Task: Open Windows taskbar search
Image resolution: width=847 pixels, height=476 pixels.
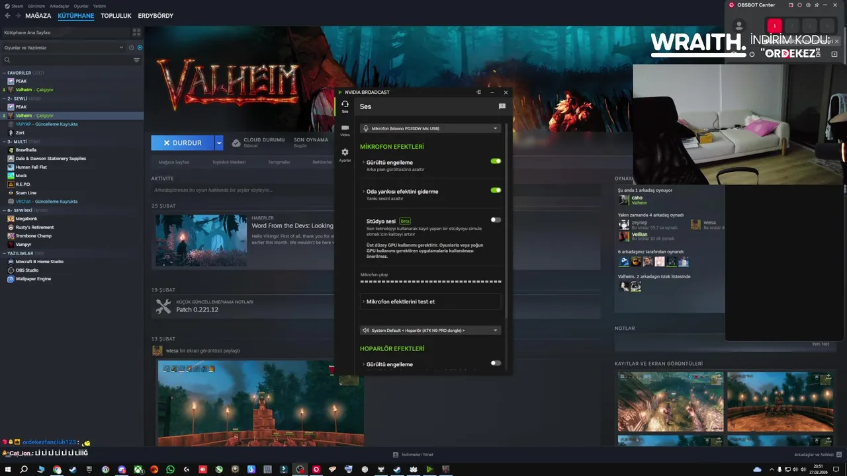Action: (24, 469)
